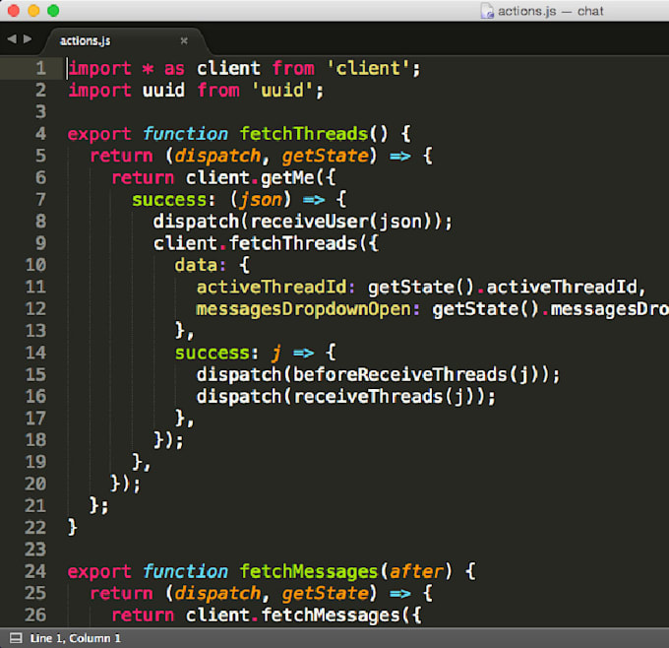Click beforeReceiveThreads on line 15
This screenshot has width=669, height=648.
[x=378, y=374]
